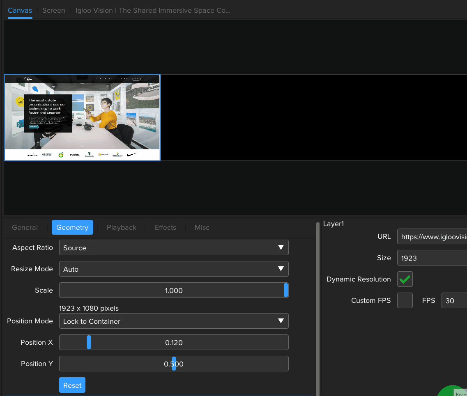This screenshot has height=396, width=467.
Task: Select the Igloo Vision layer thumbnail on canvas
Action: 82,117
